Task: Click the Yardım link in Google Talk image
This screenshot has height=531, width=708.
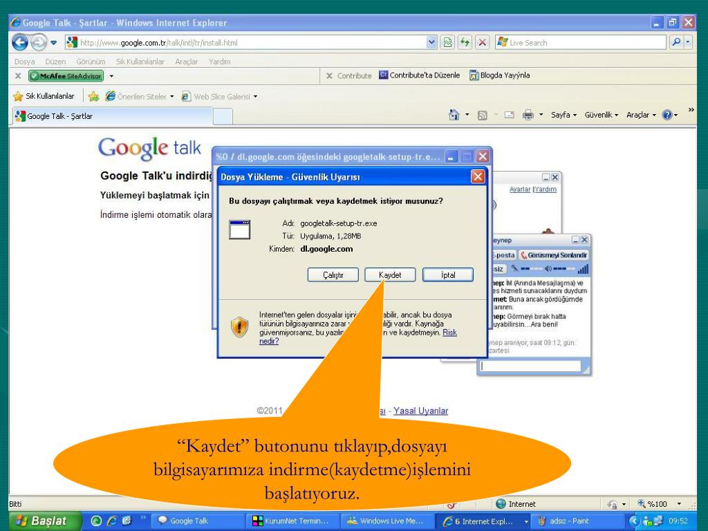Action: [x=546, y=189]
